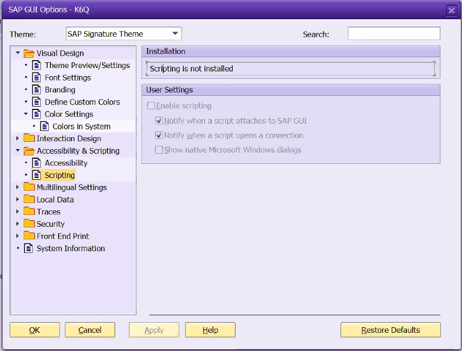Viewport: 462px width, 351px height.
Task: Toggle the Enable scripting checkbox
Action: 151,106
